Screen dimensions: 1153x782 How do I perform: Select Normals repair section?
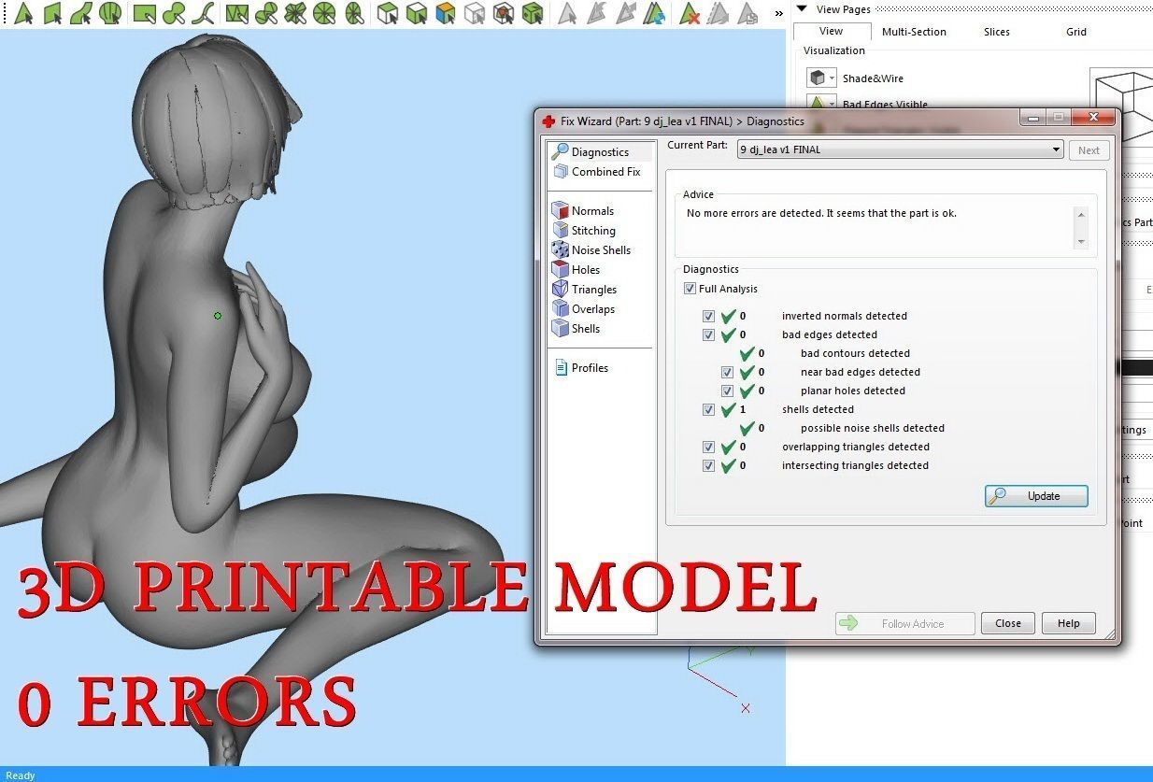point(583,210)
